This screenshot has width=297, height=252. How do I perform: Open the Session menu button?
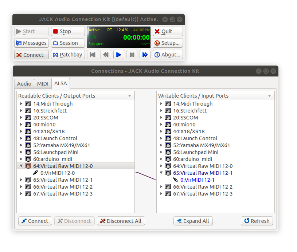point(68,43)
